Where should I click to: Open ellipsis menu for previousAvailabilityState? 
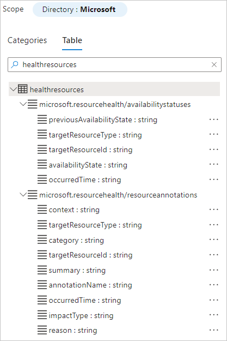pos(213,119)
